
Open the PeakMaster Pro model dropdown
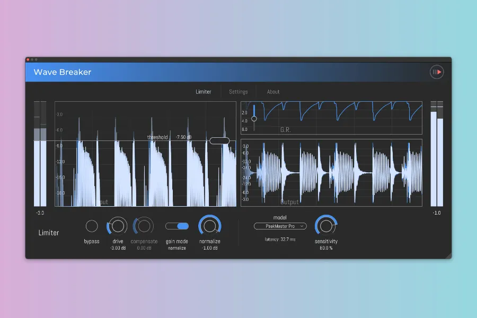(280, 226)
